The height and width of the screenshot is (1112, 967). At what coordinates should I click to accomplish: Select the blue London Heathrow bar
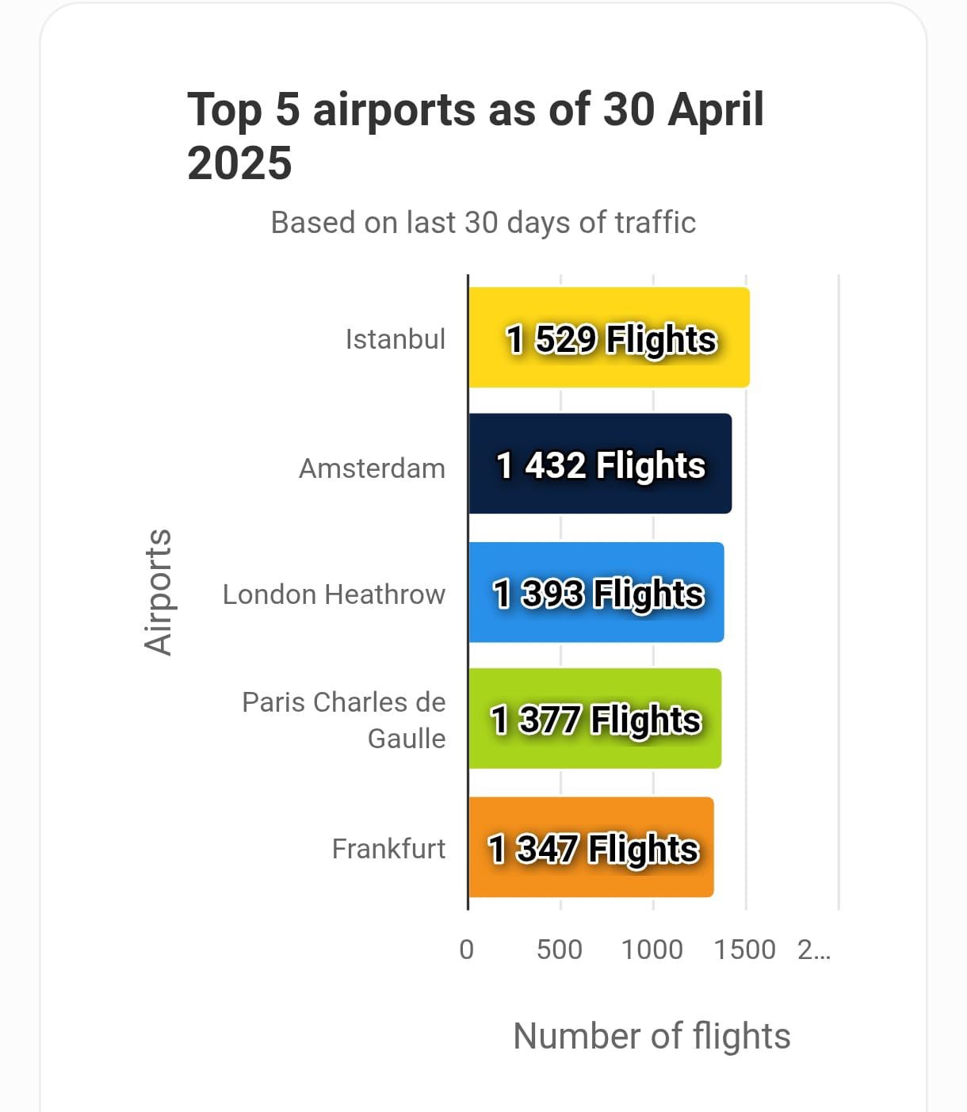point(596,592)
